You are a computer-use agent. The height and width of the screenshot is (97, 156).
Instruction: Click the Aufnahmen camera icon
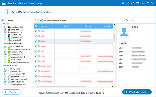[x=9, y=27]
